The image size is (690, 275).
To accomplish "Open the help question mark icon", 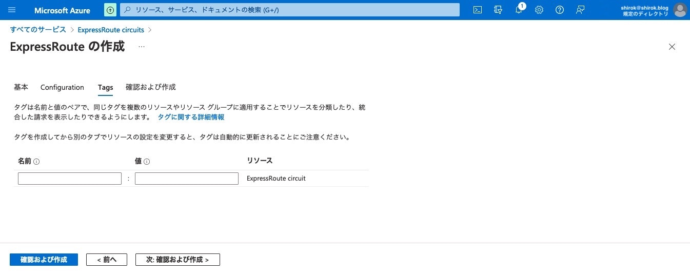I will pos(560,10).
